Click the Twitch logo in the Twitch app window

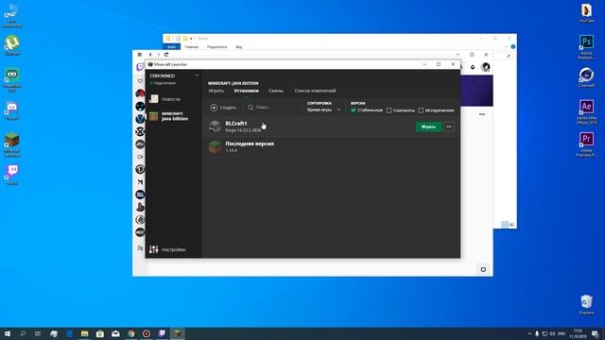point(140,67)
